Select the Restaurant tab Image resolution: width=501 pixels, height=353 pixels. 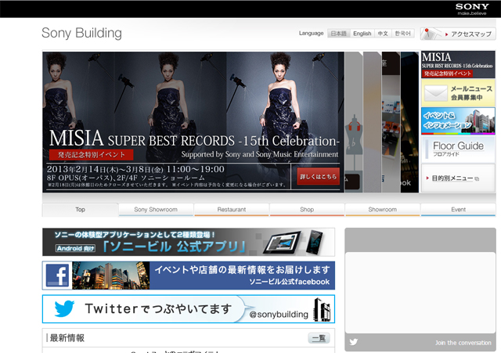click(232, 210)
